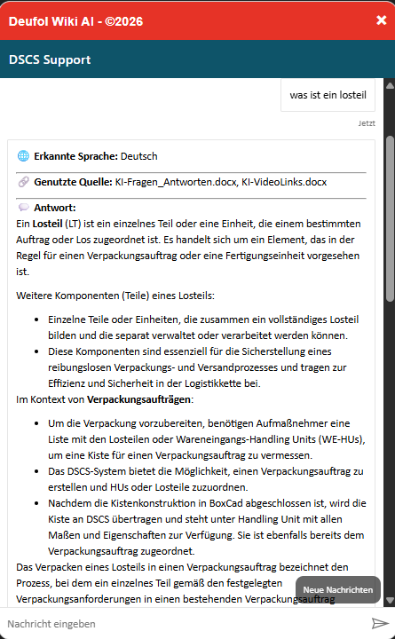The image size is (395, 639).
Task: Click the bold text 'Verpackungsaufträgen'
Action: pyautogui.click(x=138, y=399)
